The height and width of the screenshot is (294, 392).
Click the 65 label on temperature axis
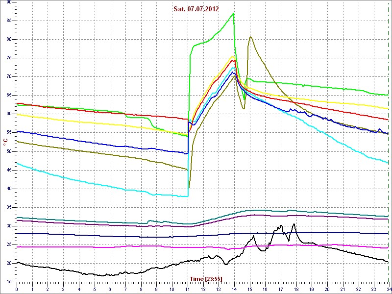click(x=9, y=96)
